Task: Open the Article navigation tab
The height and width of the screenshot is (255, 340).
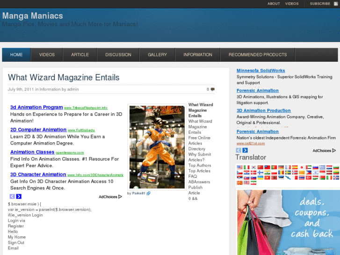Action: tap(80, 55)
